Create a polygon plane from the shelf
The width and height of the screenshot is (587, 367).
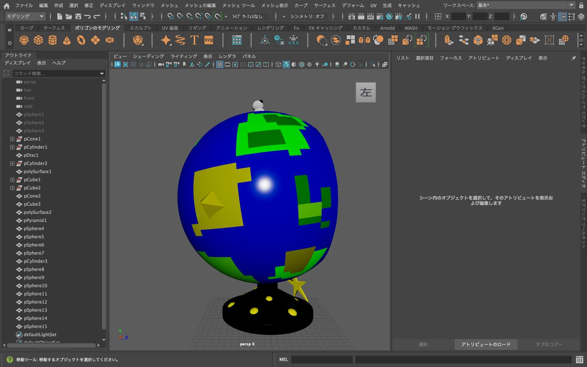click(96, 40)
